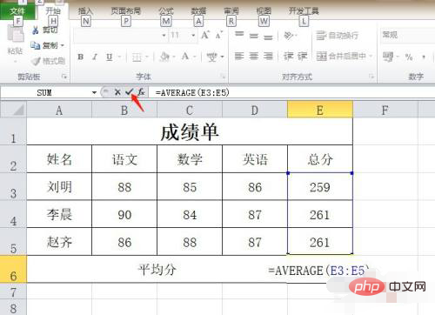Confirm formula with the checkmark icon

129,92
